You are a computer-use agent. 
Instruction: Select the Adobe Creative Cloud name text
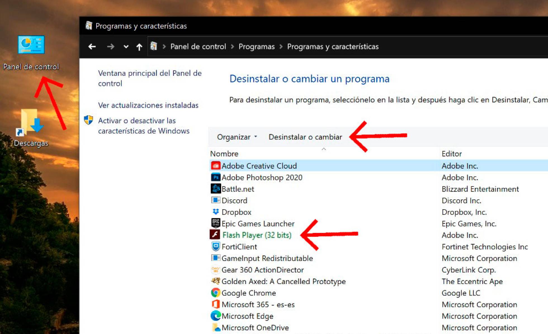[x=259, y=166]
